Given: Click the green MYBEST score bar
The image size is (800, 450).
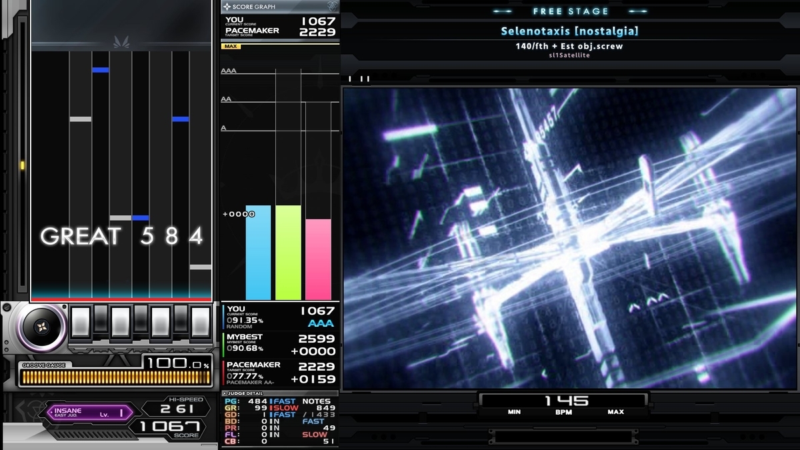Looking at the screenshot, I should point(288,253).
